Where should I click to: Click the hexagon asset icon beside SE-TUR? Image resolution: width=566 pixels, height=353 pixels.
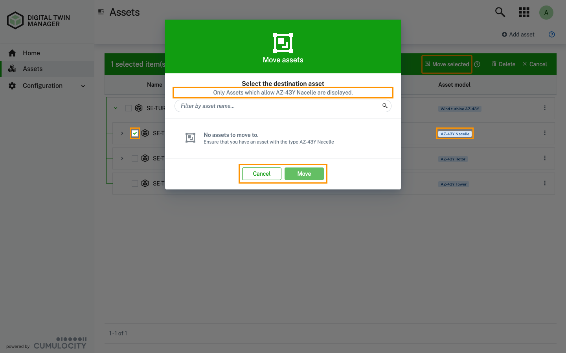tap(139, 108)
